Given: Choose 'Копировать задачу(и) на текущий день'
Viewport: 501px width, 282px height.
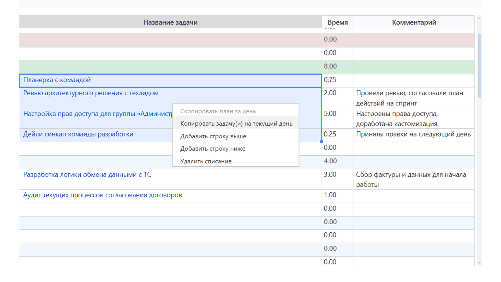Looking at the screenshot, I should pyautogui.click(x=236, y=124).
